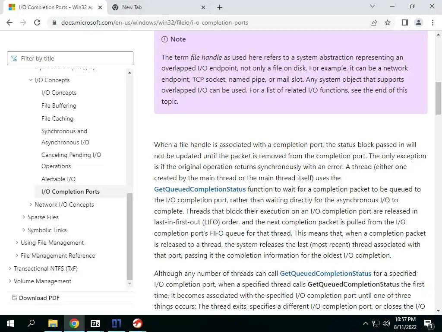Reload the current page
The height and width of the screenshot is (332, 442).
[37, 22]
